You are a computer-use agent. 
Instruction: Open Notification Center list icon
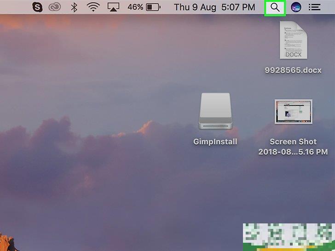pyautogui.click(x=315, y=7)
